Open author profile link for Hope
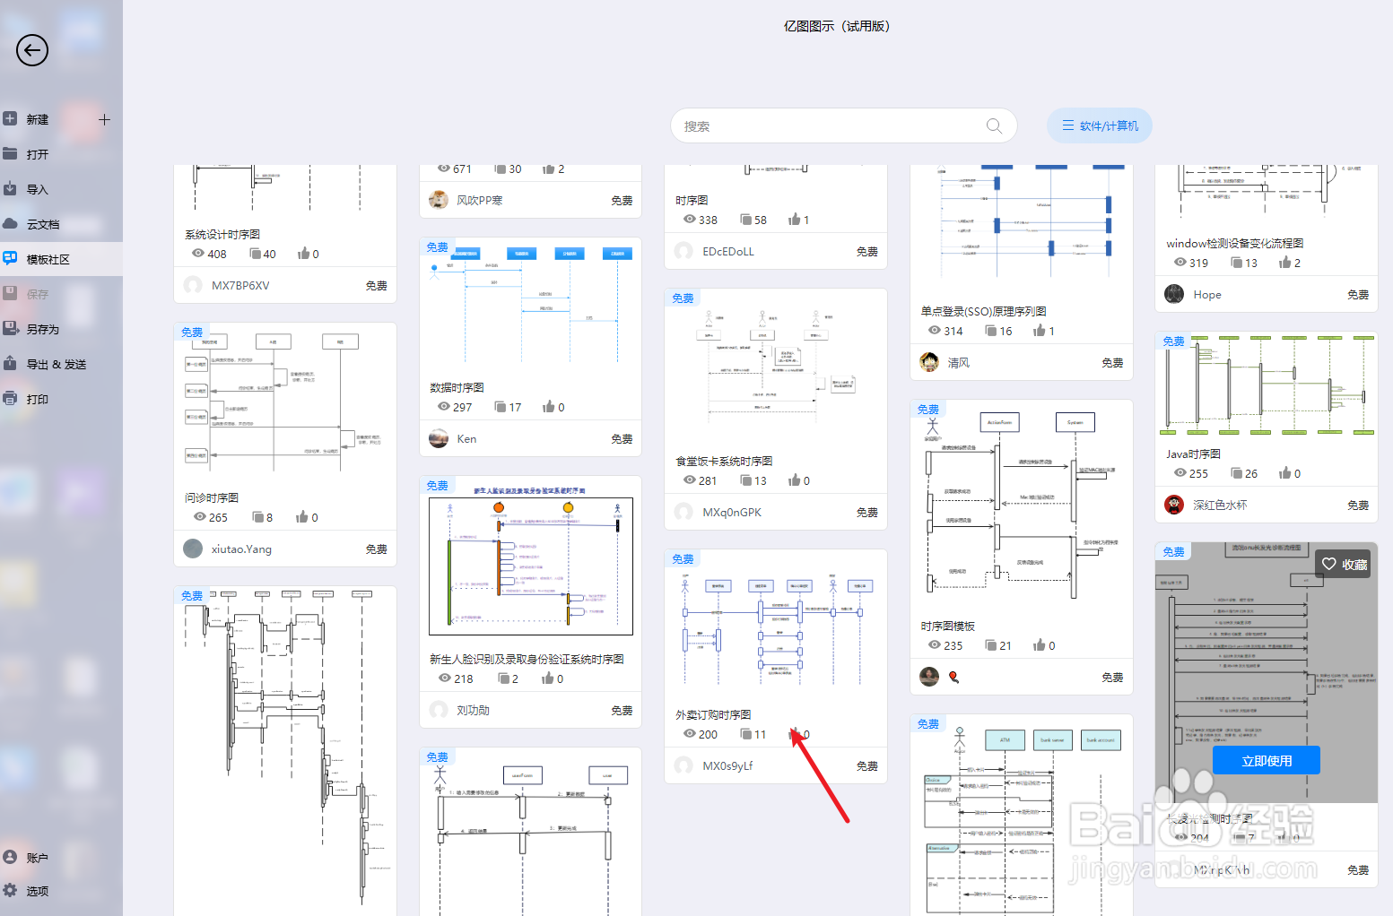This screenshot has height=916, width=1393. pyautogui.click(x=1206, y=294)
